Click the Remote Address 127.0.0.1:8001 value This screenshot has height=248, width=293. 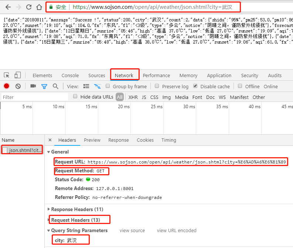(115, 189)
